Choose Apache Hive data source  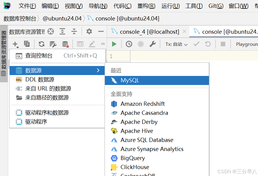click(x=157, y=131)
